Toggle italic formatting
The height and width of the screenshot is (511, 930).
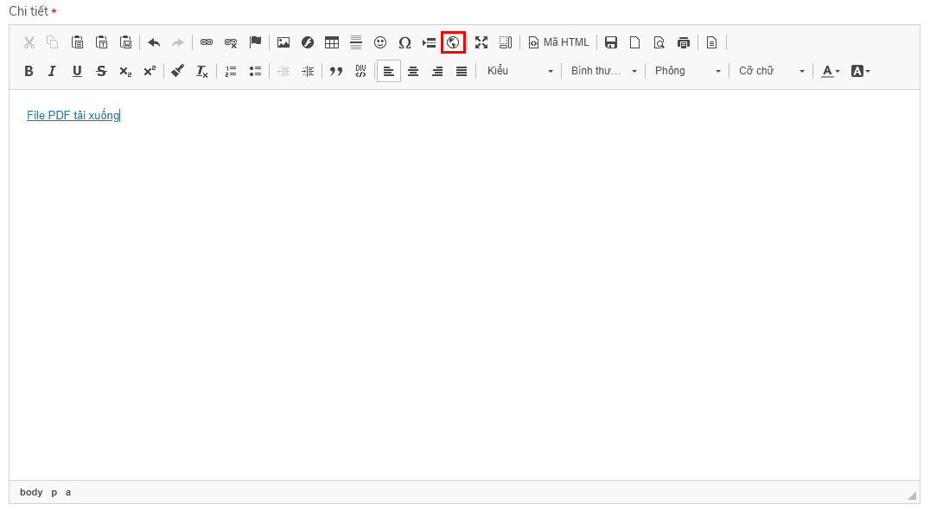[52, 71]
